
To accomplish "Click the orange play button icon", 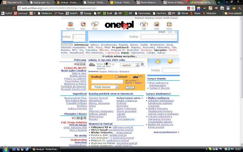I will 170,61.
